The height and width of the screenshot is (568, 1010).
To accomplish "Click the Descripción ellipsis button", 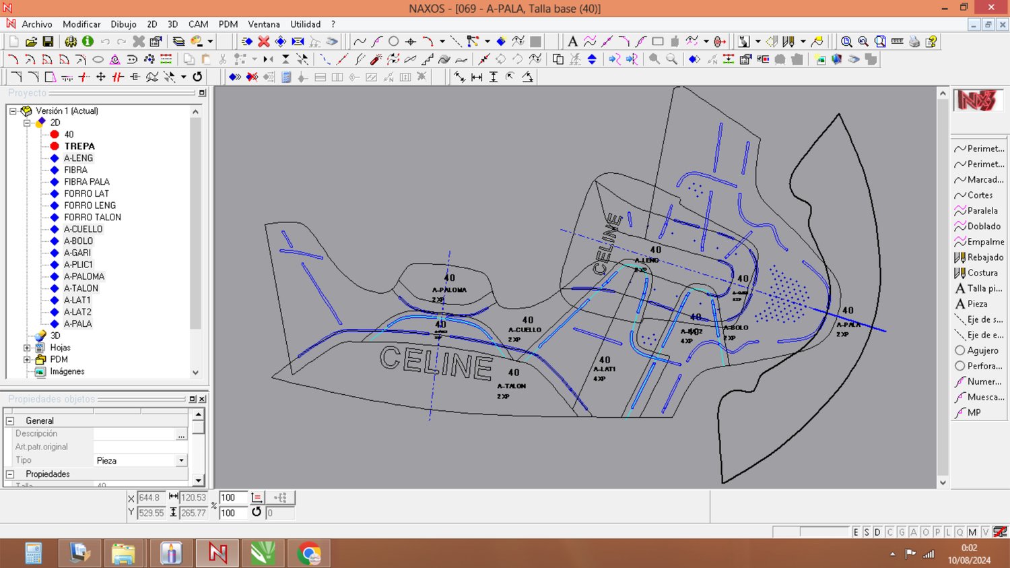I will (x=181, y=435).
